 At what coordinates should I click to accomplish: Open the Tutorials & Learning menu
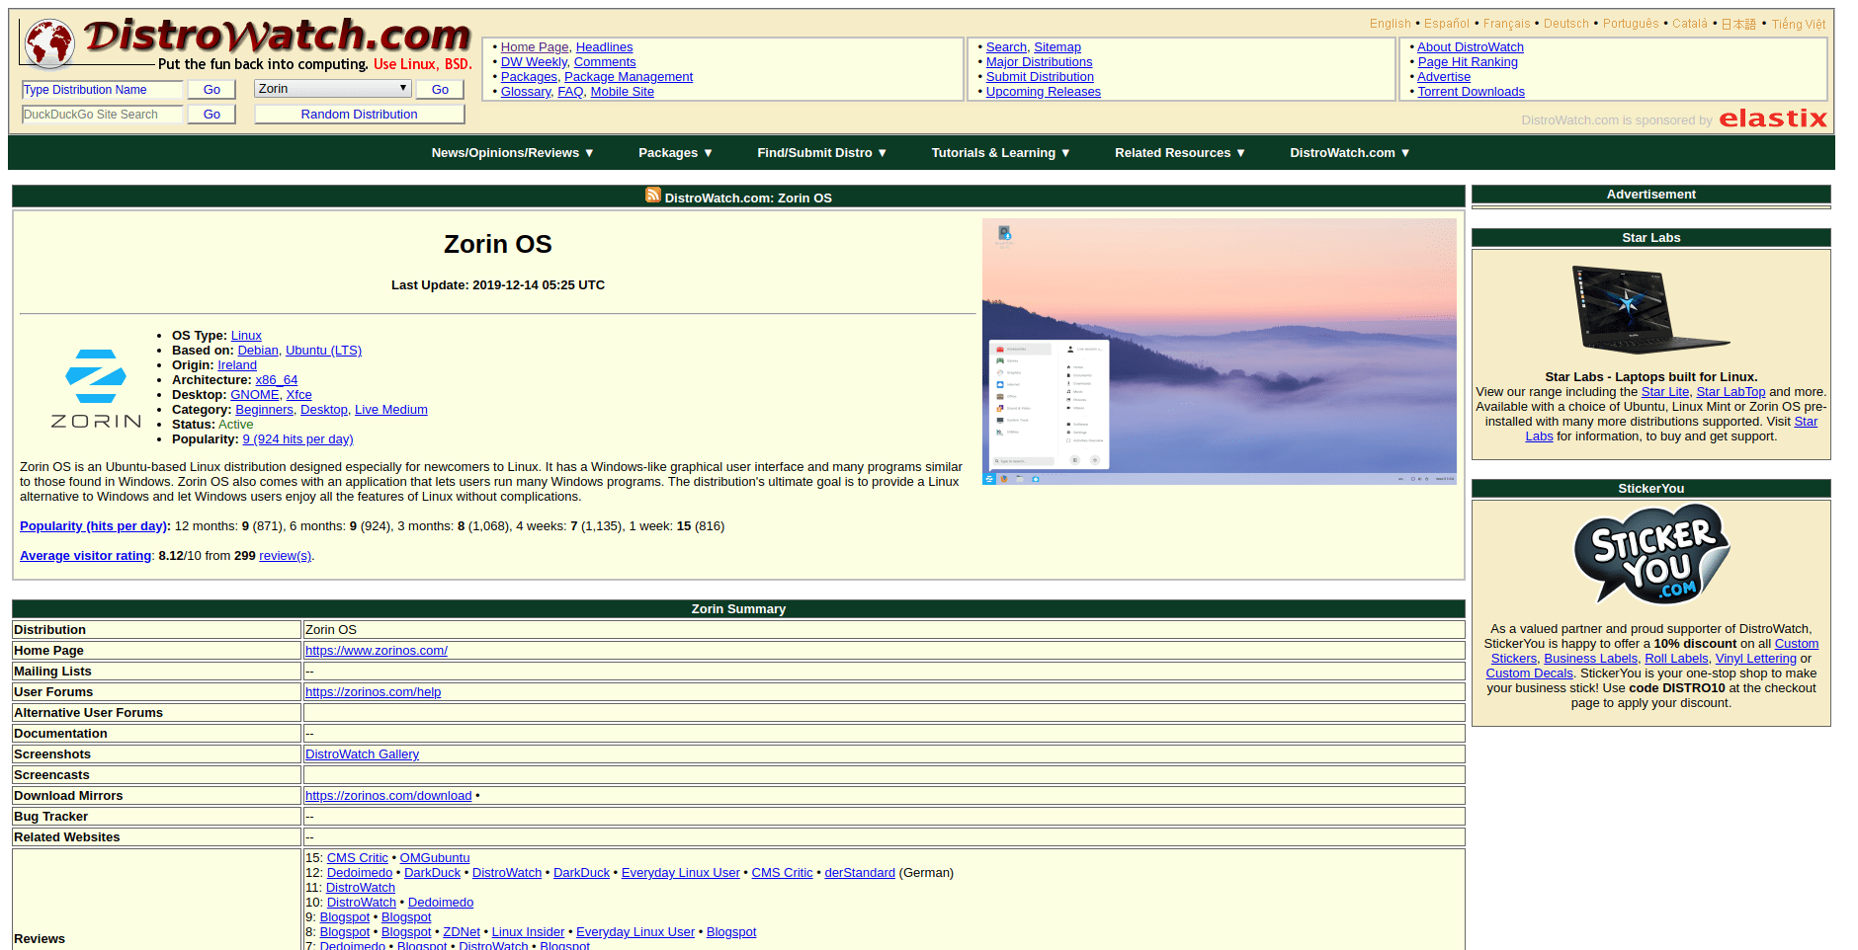(x=999, y=152)
